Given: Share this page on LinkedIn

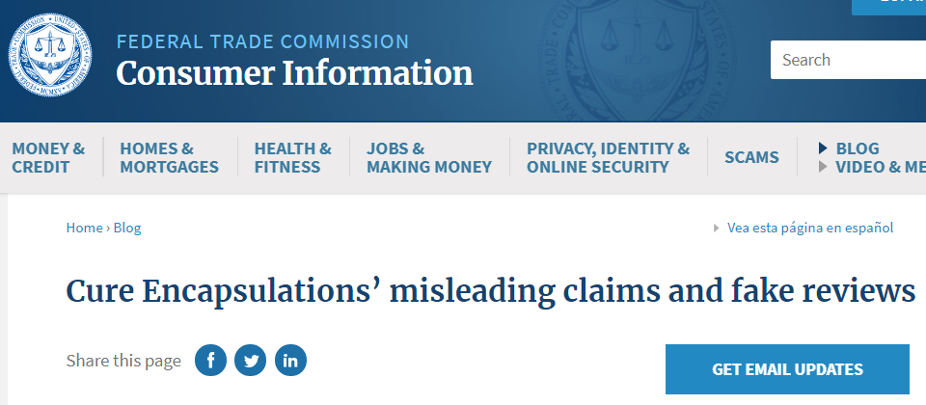Looking at the screenshot, I should (290, 361).
